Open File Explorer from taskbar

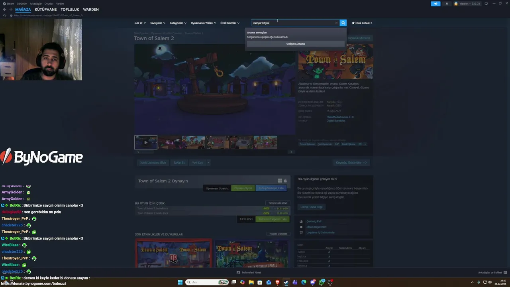pos(251,282)
